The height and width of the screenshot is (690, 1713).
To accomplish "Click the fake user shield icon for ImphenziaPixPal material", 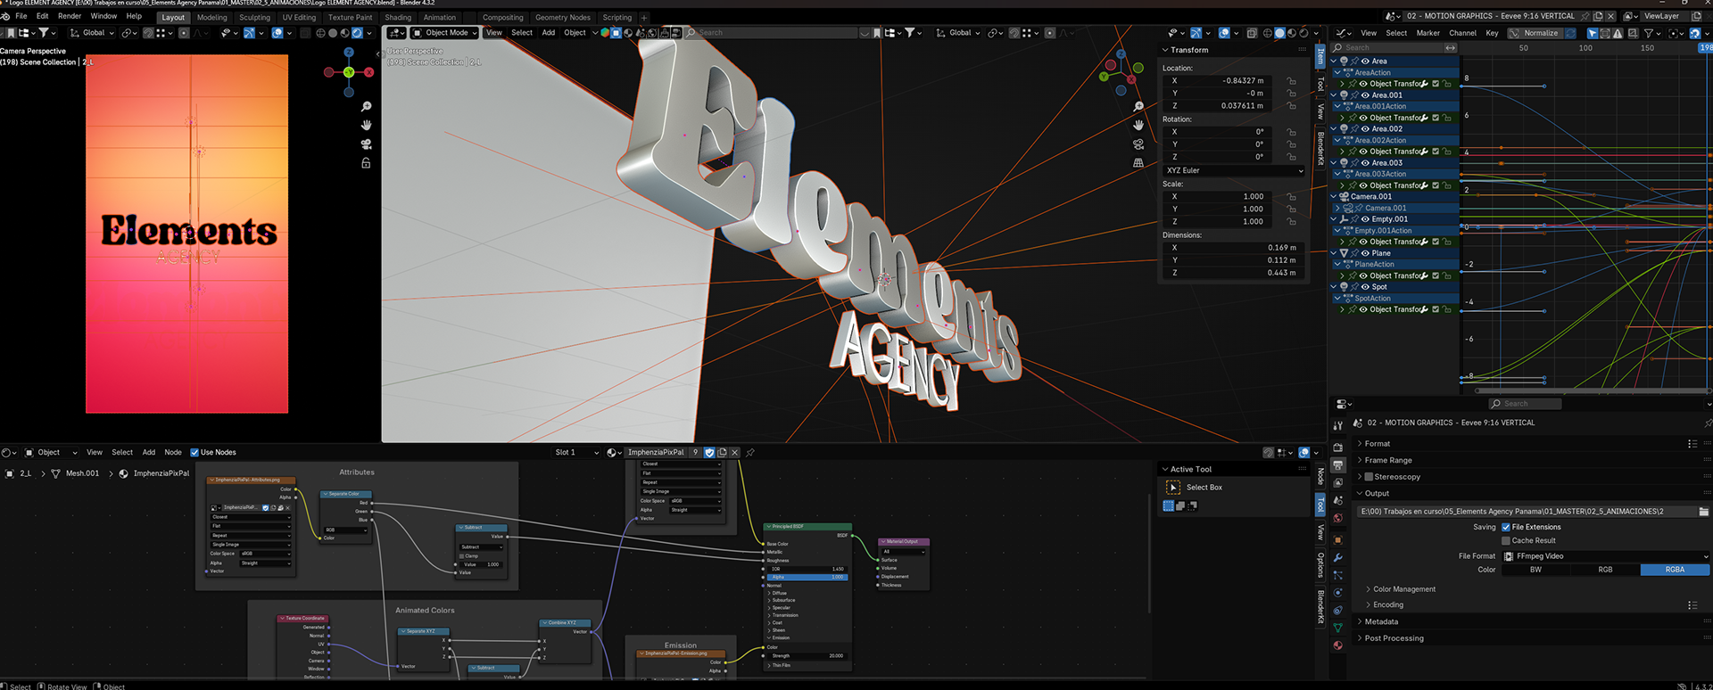I will tap(709, 453).
